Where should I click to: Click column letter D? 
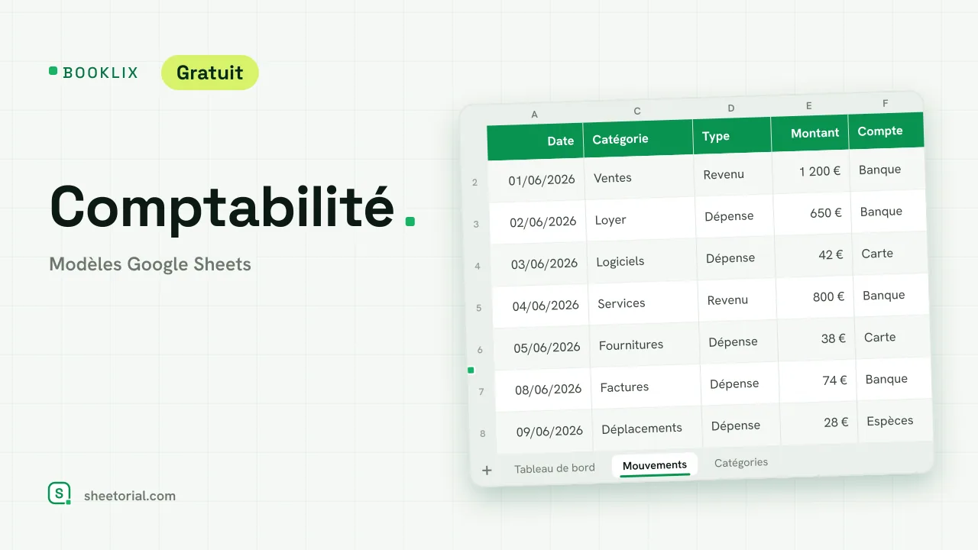[730, 108]
